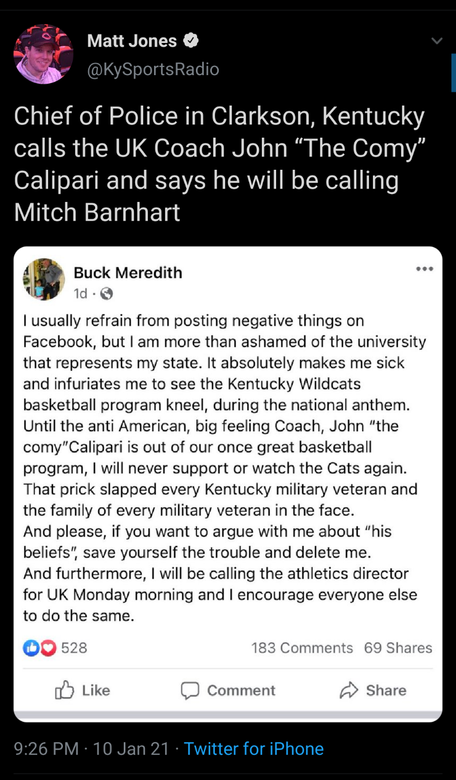Open the three-dot menu on Facebook post

click(424, 269)
